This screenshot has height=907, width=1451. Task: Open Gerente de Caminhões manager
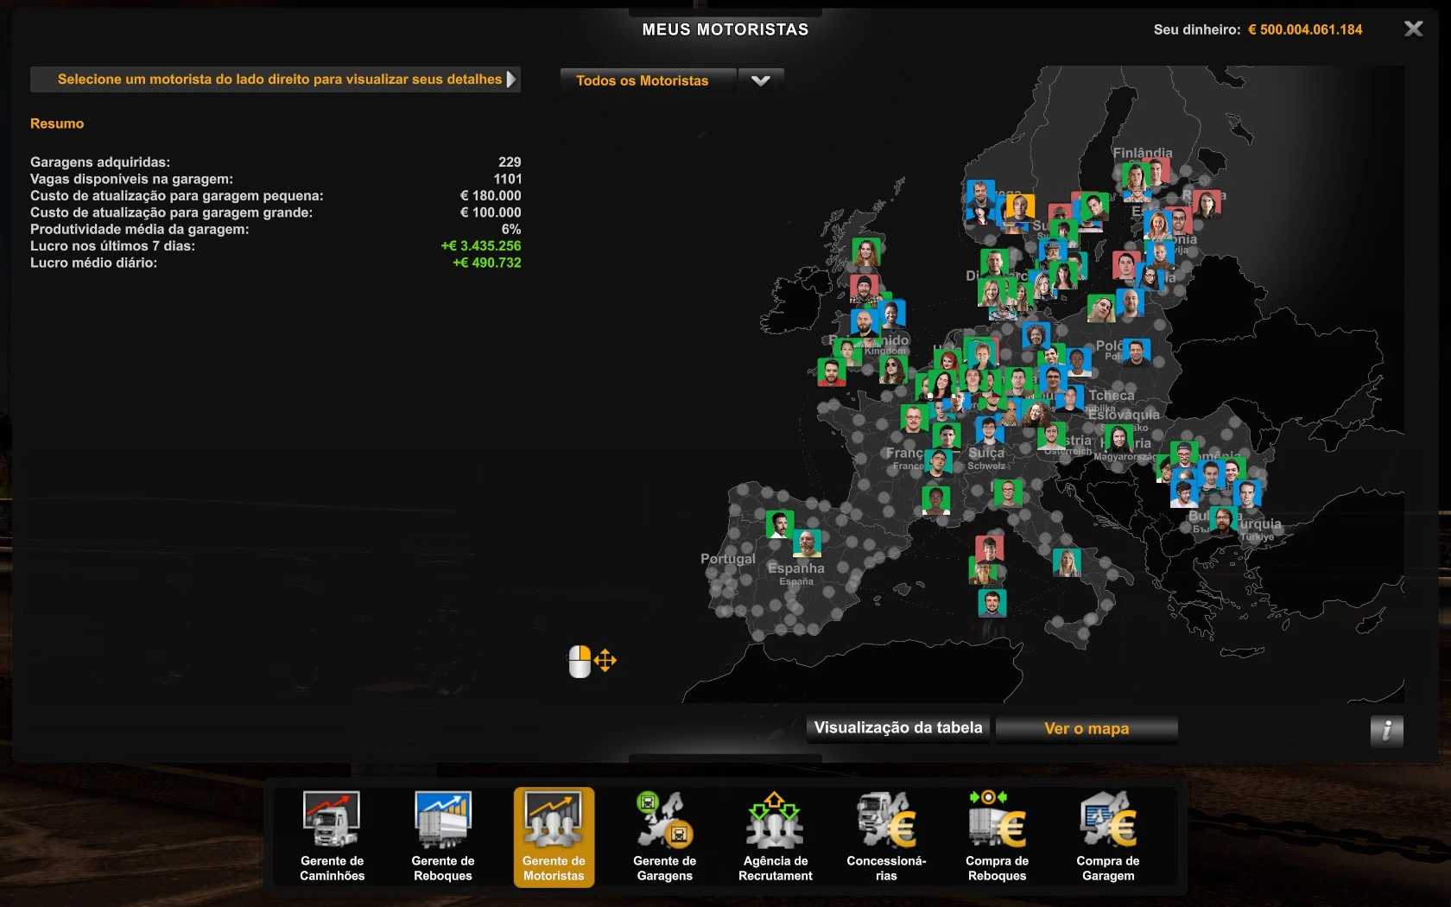pyautogui.click(x=332, y=835)
